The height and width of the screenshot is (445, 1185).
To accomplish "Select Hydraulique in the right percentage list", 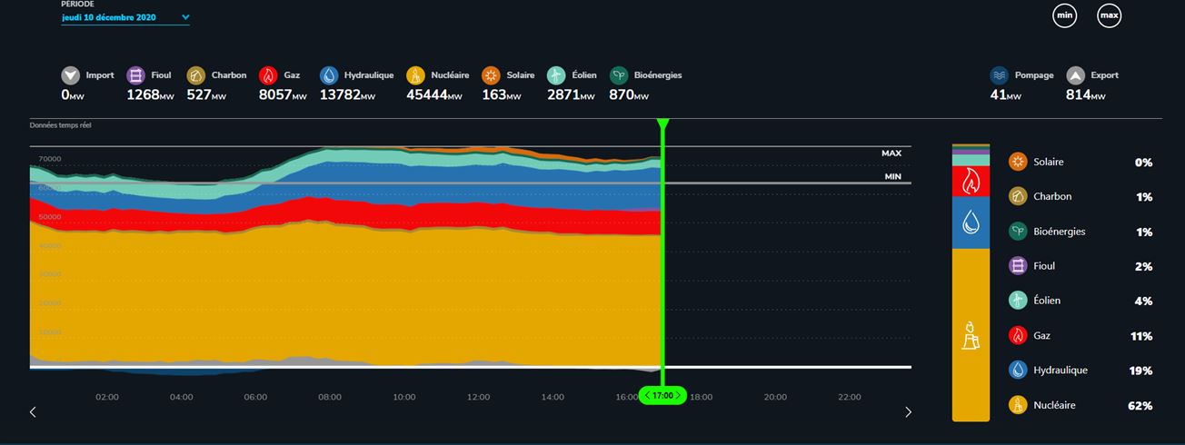I will [1060, 371].
